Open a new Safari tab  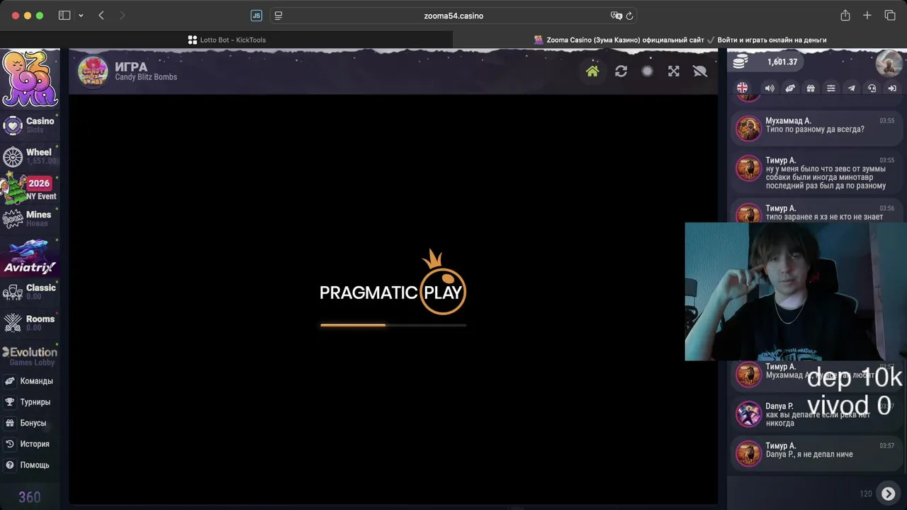pyautogui.click(x=867, y=16)
